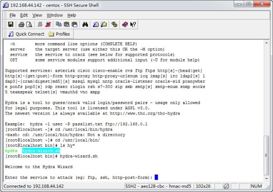273x192 pixels.
Task: Click 'Welcome to the Hydra Wizard' text
Action: tap(38, 167)
